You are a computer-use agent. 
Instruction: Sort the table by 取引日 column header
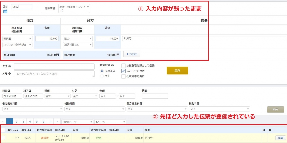pyautogui.click(x=26, y=130)
